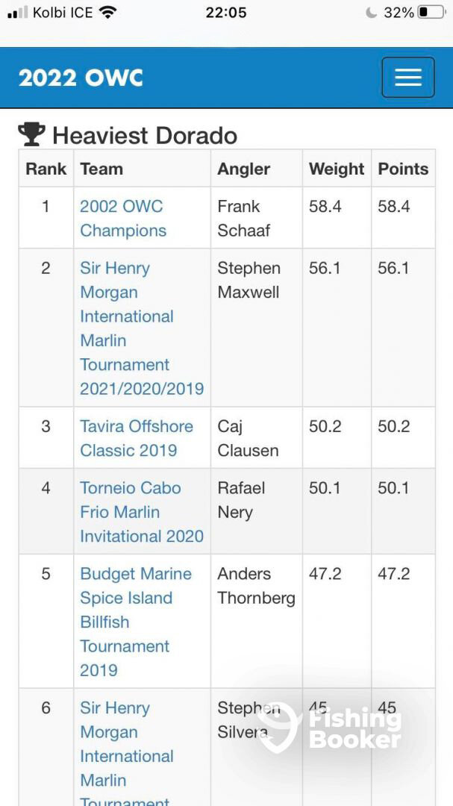Click the Points column header

403,169
